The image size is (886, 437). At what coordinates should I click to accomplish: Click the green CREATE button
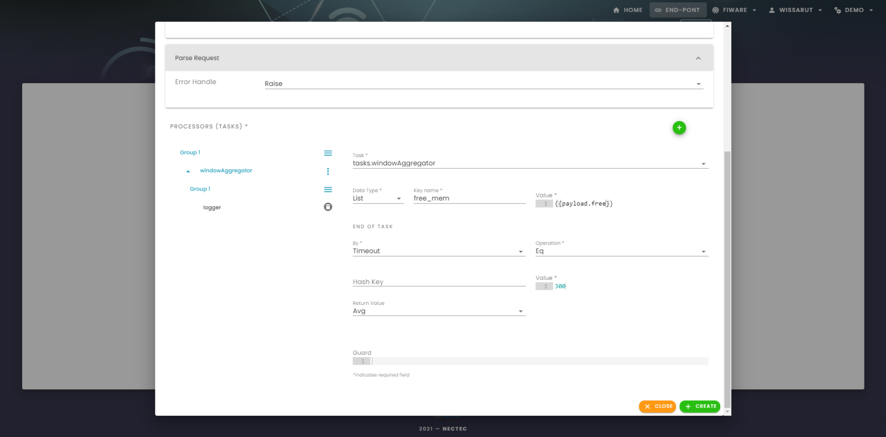[x=700, y=406]
